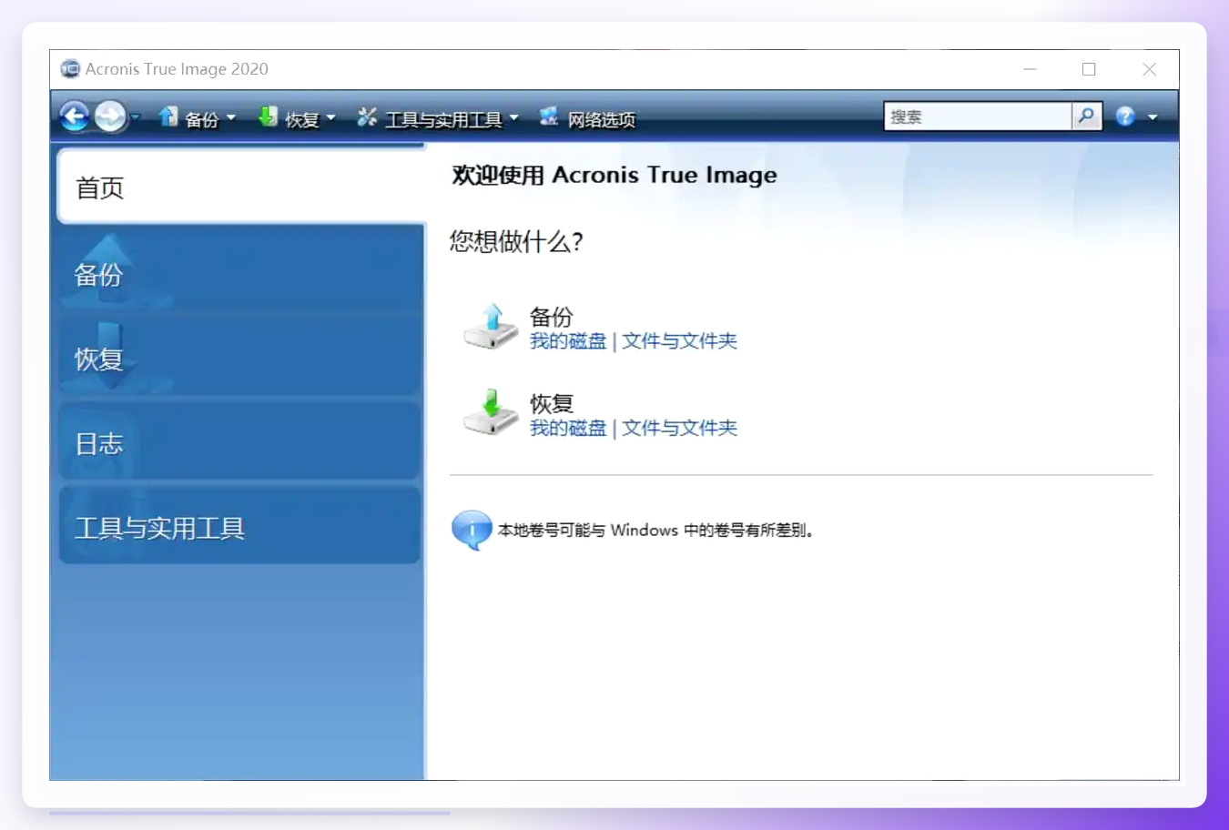Open help with the question mark icon
This screenshot has height=830, width=1229.
click(1125, 116)
